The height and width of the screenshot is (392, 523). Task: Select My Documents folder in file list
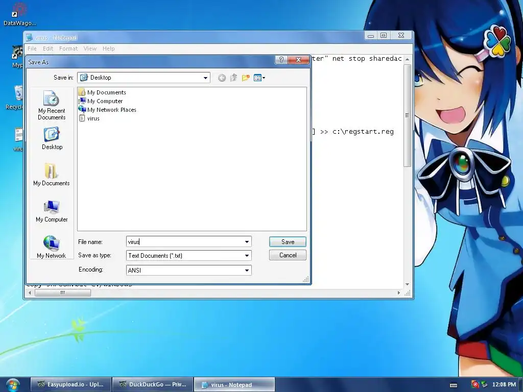pos(102,92)
